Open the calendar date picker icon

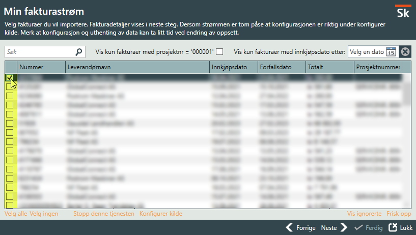(391, 52)
